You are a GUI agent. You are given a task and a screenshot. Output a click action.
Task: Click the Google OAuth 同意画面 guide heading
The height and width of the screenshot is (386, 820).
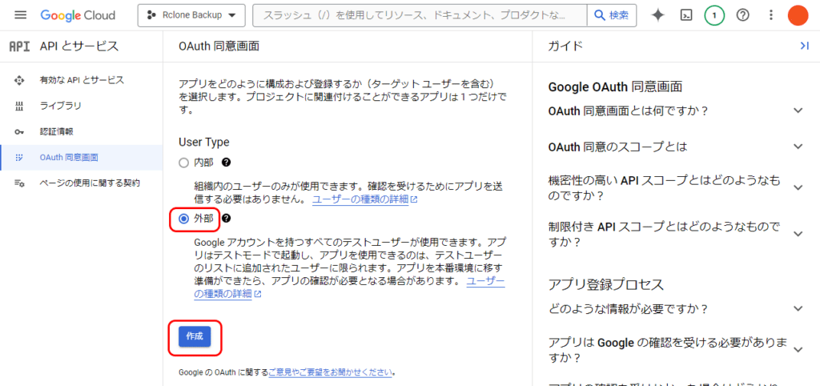coord(616,86)
